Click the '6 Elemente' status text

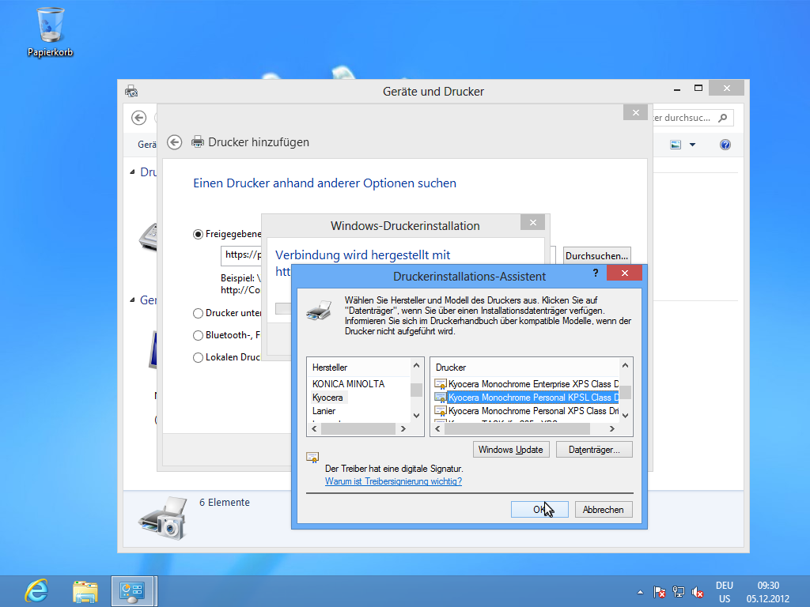point(225,502)
